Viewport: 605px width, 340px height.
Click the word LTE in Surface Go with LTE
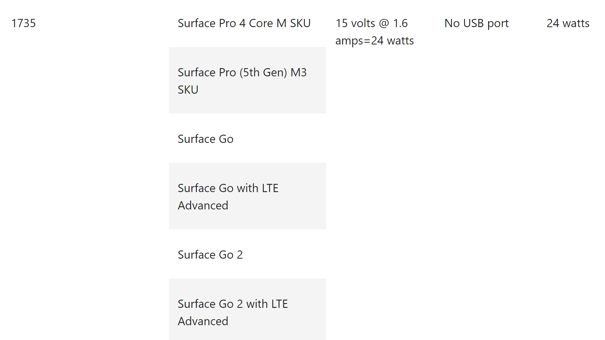(270, 188)
